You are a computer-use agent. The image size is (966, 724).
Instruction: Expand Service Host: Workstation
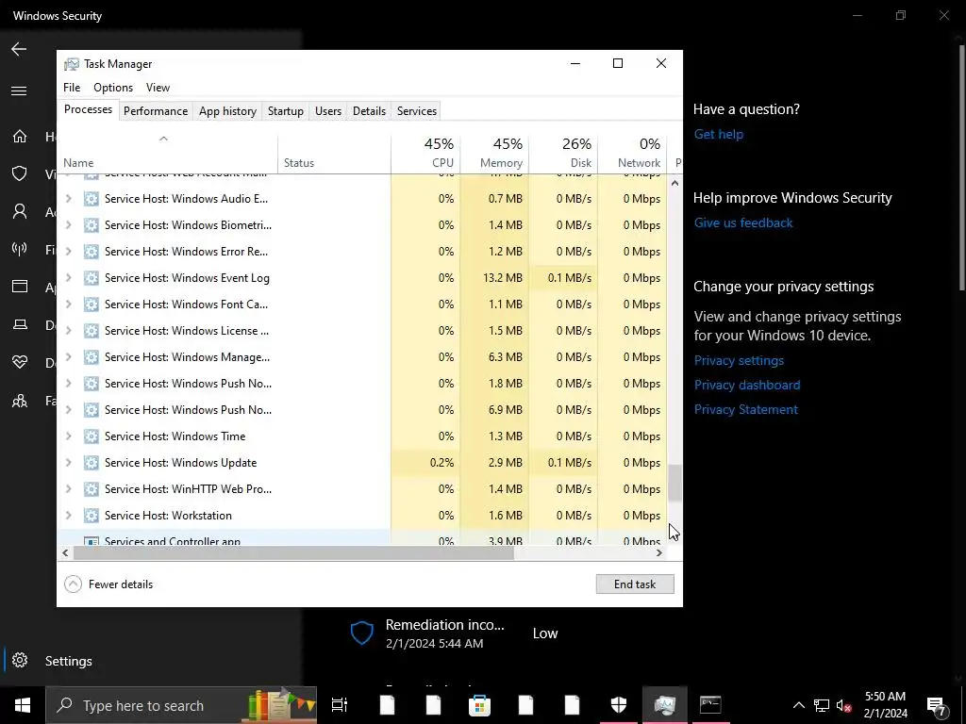[x=68, y=516]
